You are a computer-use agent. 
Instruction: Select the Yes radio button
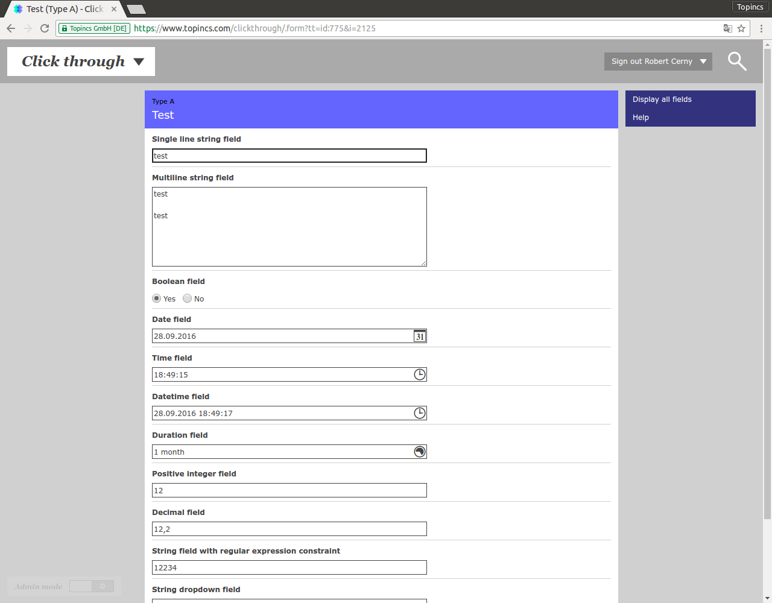point(157,298)
